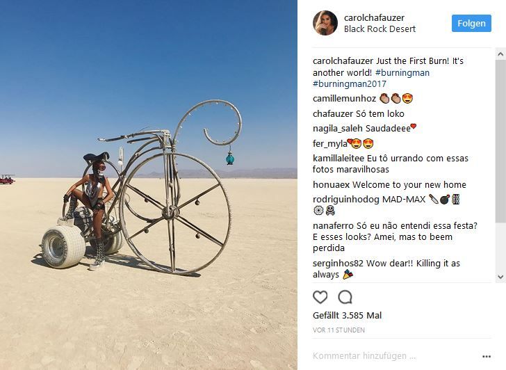The image size is (506, 370).
Task: Open the #burningman2017 hashtag link
Action: 350,84
